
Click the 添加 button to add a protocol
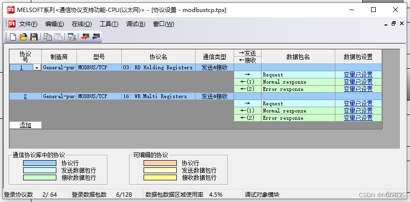[26, 125]
